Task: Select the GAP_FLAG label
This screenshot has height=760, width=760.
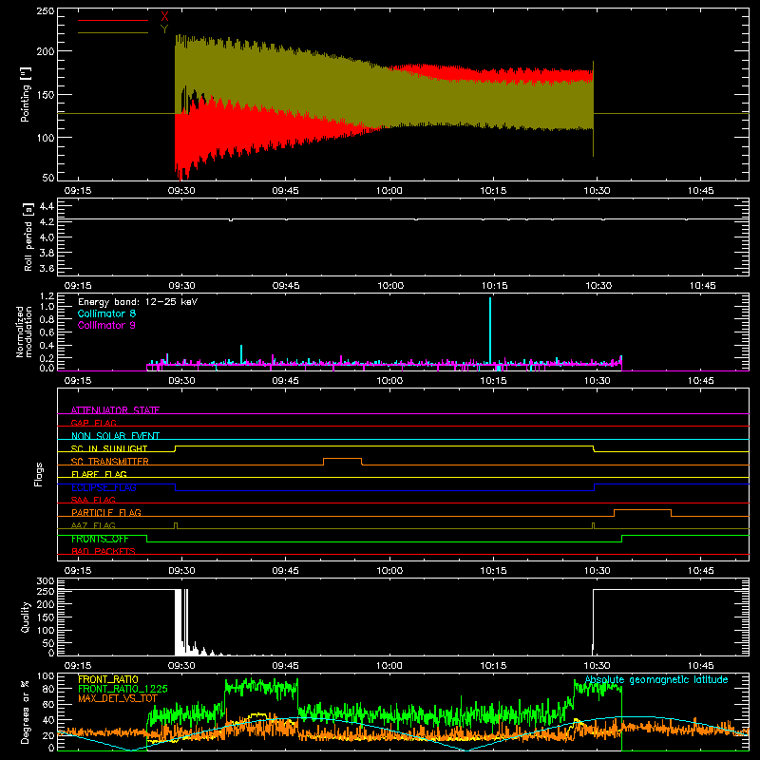Action: pyautogui.click(x=93, y=423)
